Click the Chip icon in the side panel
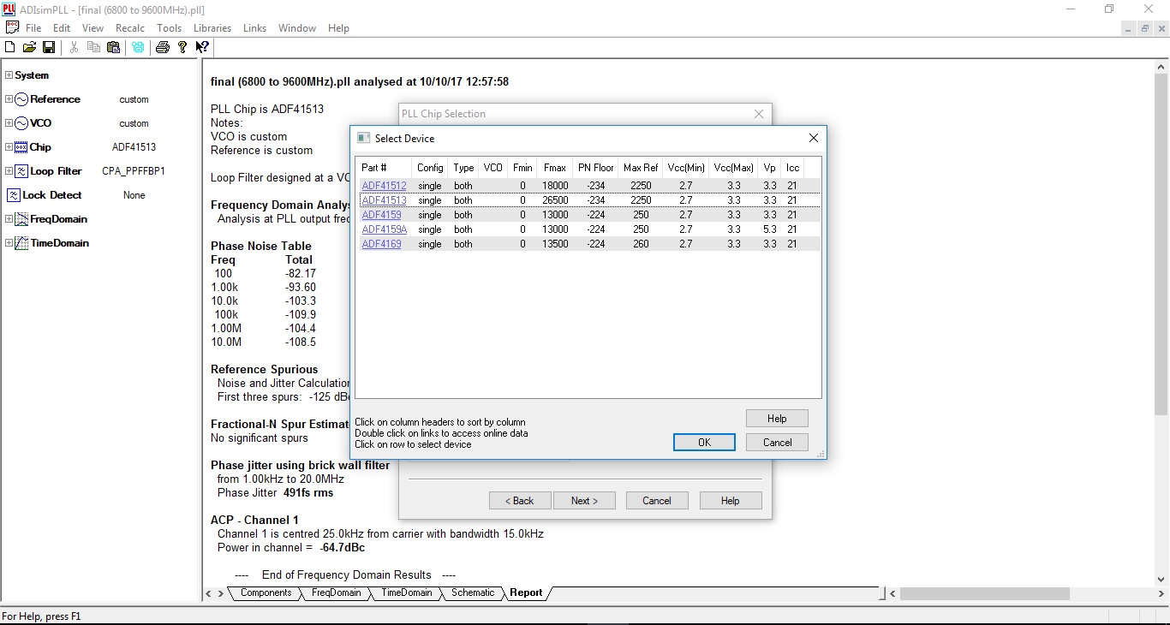 pyautogui.click(x=21, y=147)
